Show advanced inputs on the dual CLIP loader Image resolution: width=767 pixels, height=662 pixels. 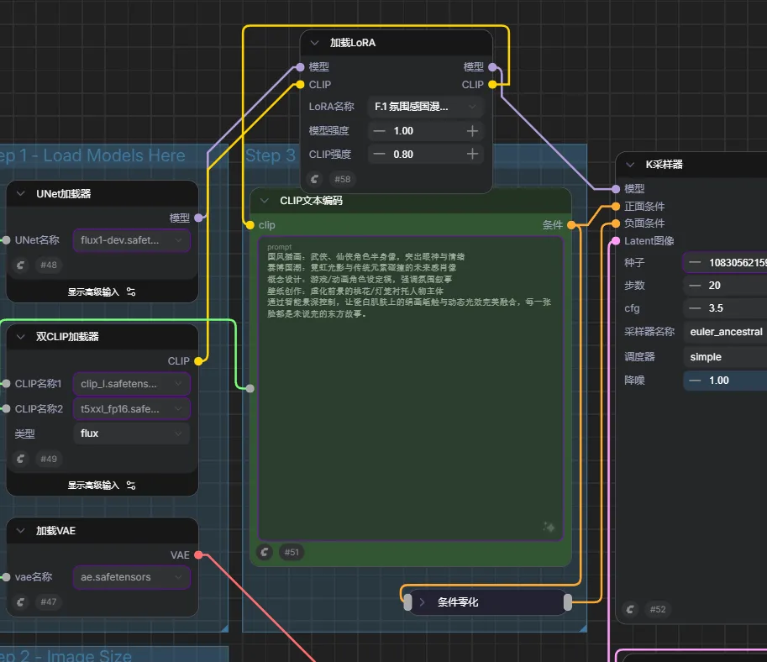102,486
